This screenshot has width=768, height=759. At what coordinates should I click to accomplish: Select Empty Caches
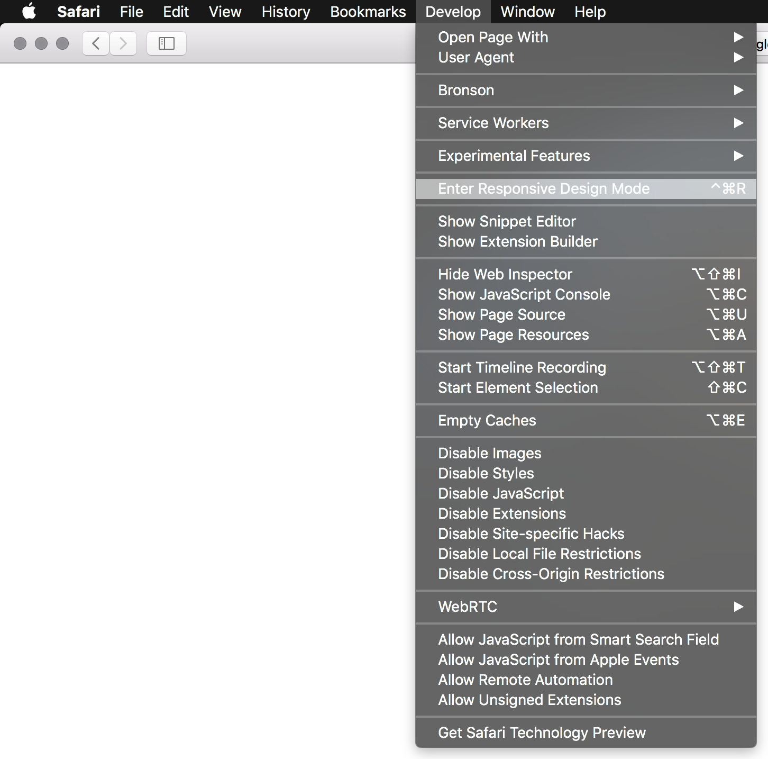(586, 420)
